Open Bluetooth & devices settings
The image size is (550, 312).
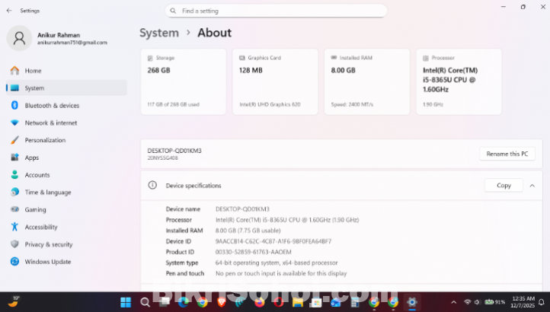tap(51, 105)
